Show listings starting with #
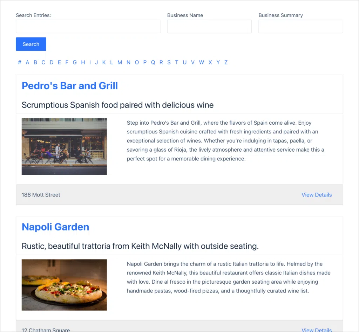This screenshot has width=359, height=332. [x=20, y=62]
